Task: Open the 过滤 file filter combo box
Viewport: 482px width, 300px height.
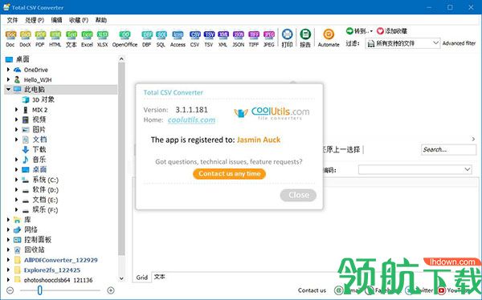Action: pyautogui.click(x=402, y=43)
